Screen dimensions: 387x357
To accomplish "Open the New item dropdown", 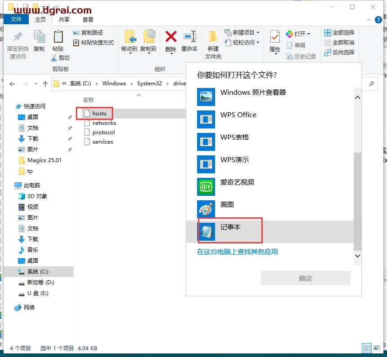I will click(242, 33).
